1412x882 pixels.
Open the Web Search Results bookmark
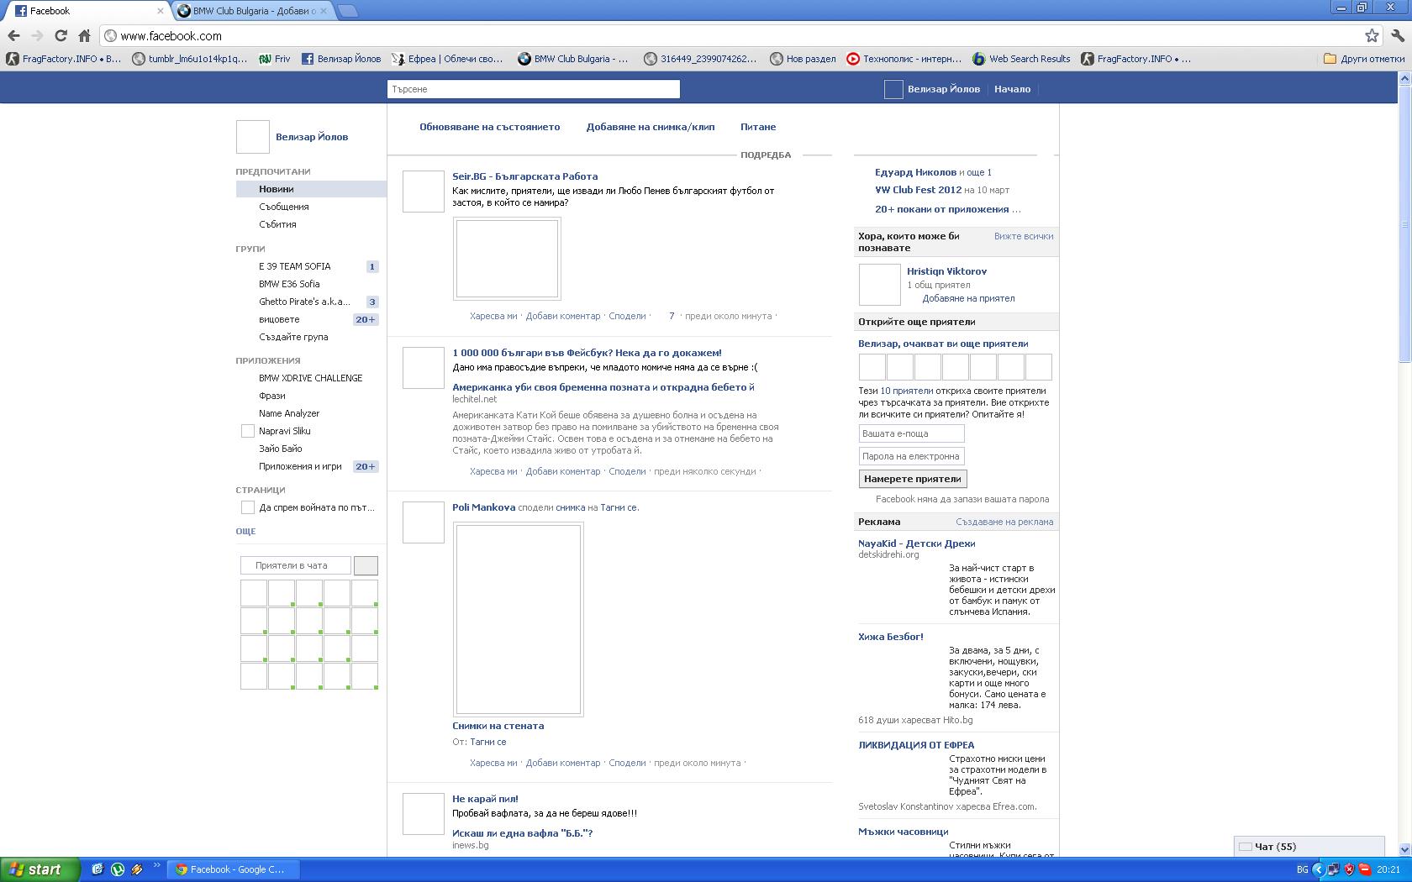[1021, 59]
